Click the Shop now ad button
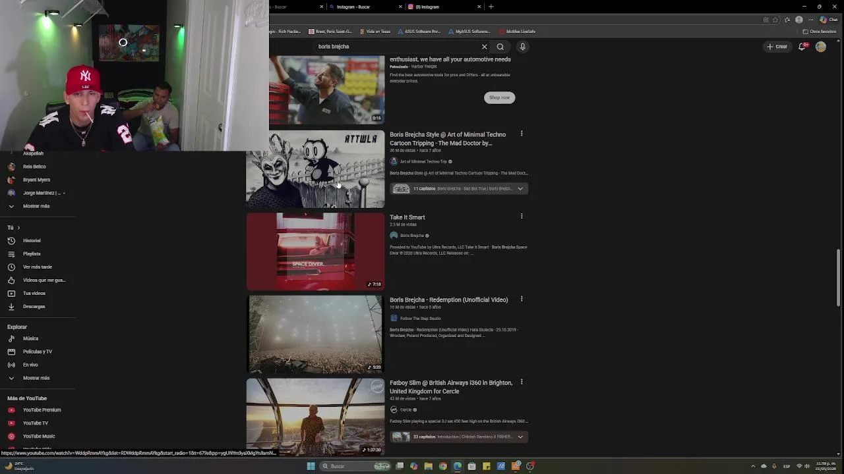The image size is (844, 474). click(x=499, y=97)
